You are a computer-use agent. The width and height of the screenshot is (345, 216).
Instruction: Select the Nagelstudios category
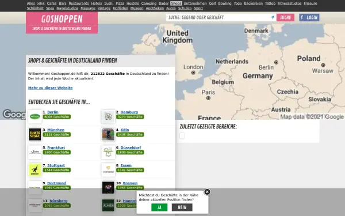(67, 8)
